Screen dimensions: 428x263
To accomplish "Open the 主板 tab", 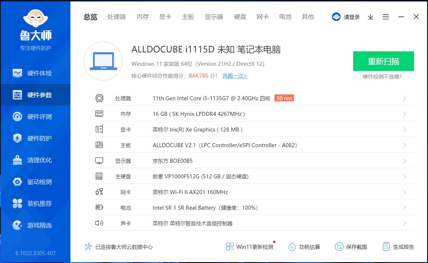I will click(188, 17).
